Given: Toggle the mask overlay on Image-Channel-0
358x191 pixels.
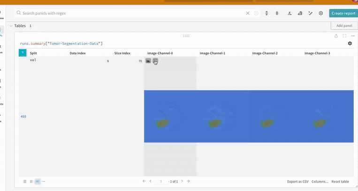Looking at the screenshot, I should coord(155,61).
